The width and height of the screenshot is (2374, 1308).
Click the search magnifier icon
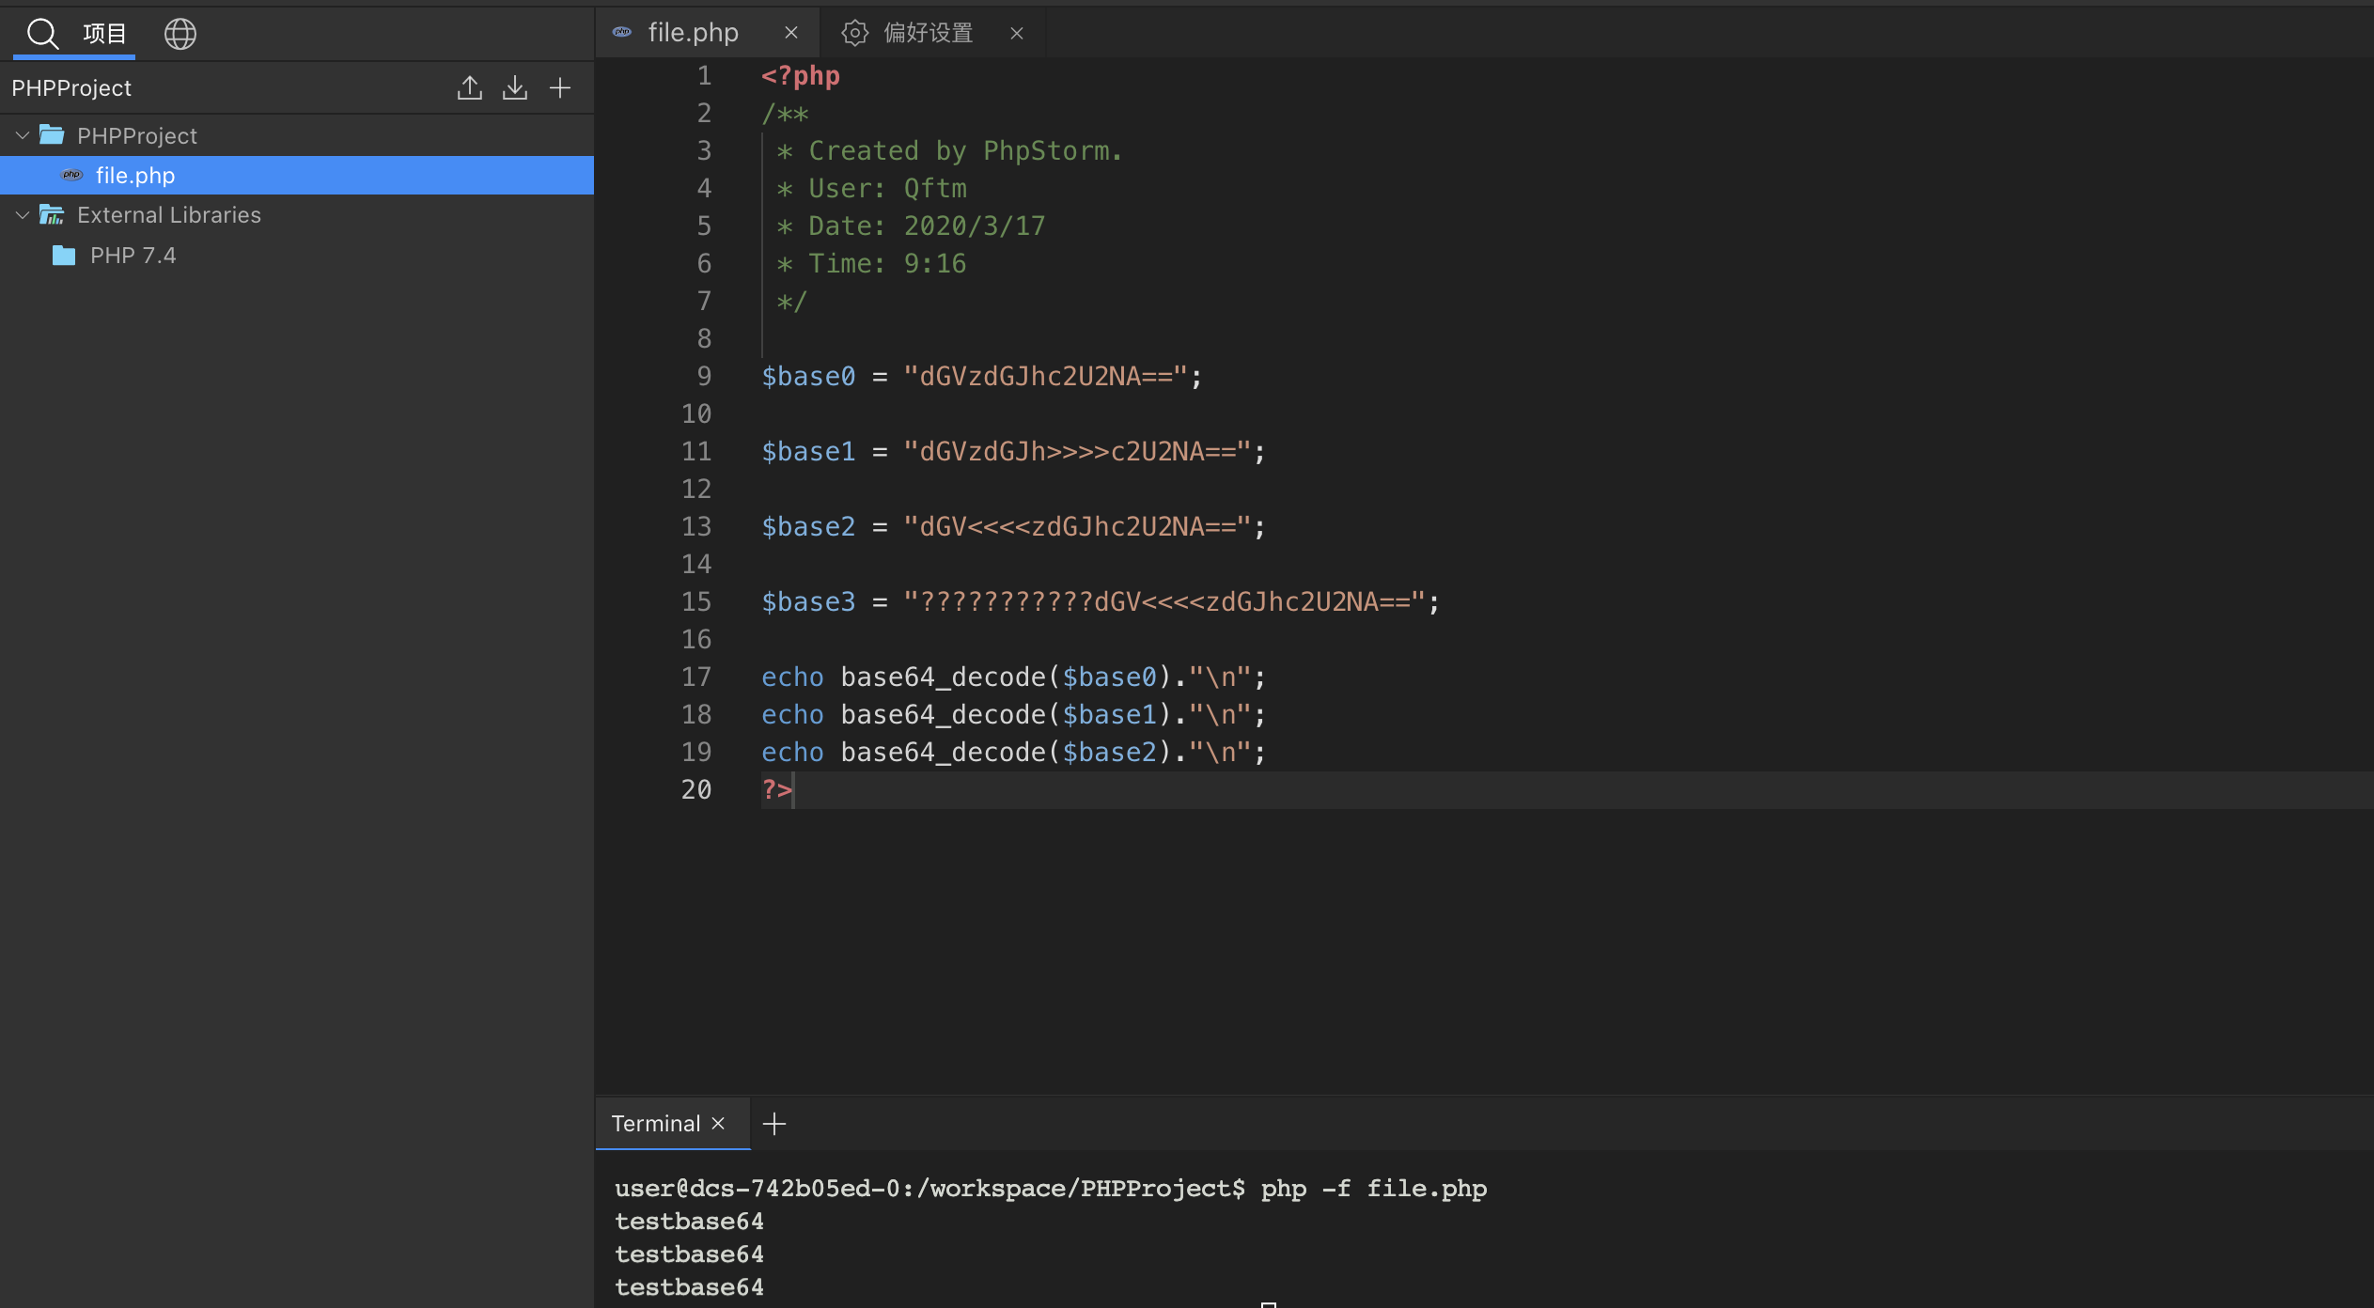pos(42,34)
